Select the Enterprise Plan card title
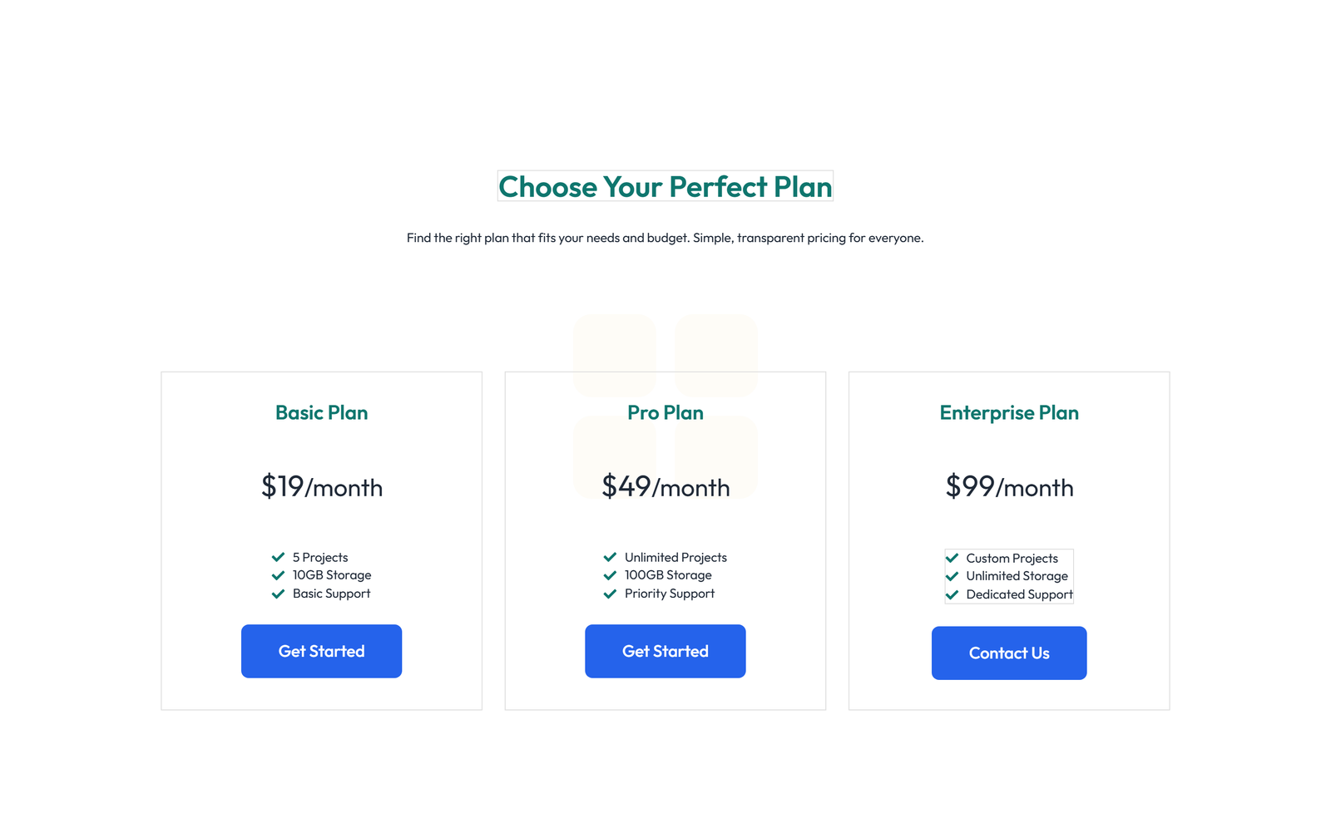The image size is (1331, 813). pyautogui.click(x=1009, y=412)
